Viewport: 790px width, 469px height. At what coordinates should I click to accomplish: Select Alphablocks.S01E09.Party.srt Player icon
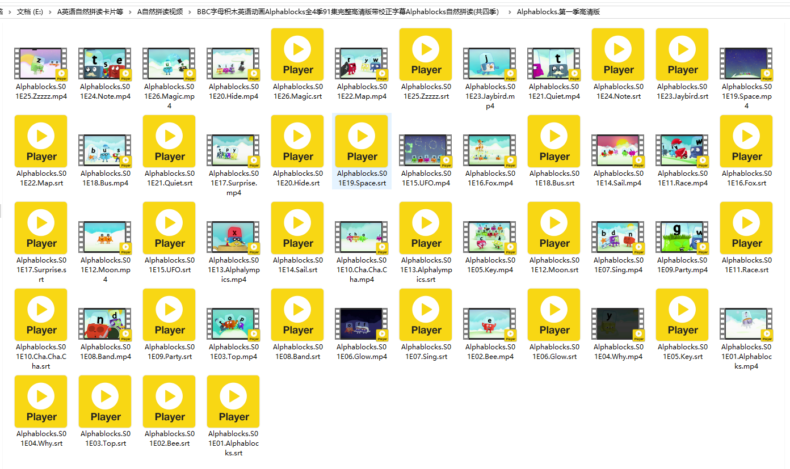click(169, 315)
